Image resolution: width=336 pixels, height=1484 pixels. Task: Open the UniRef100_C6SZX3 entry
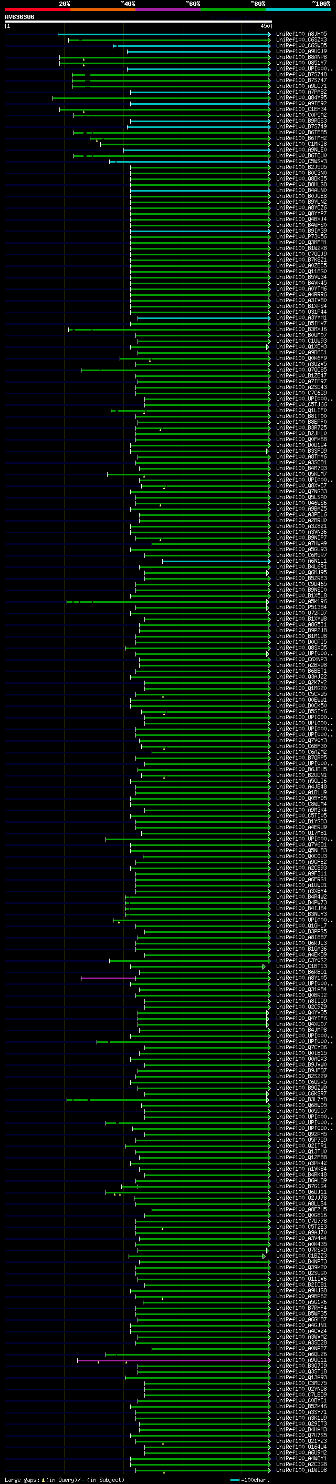[301, 40]
